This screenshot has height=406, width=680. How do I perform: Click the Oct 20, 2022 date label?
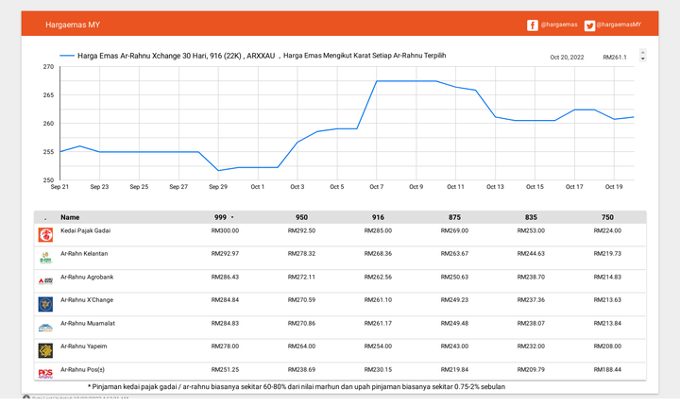point(567,58)
